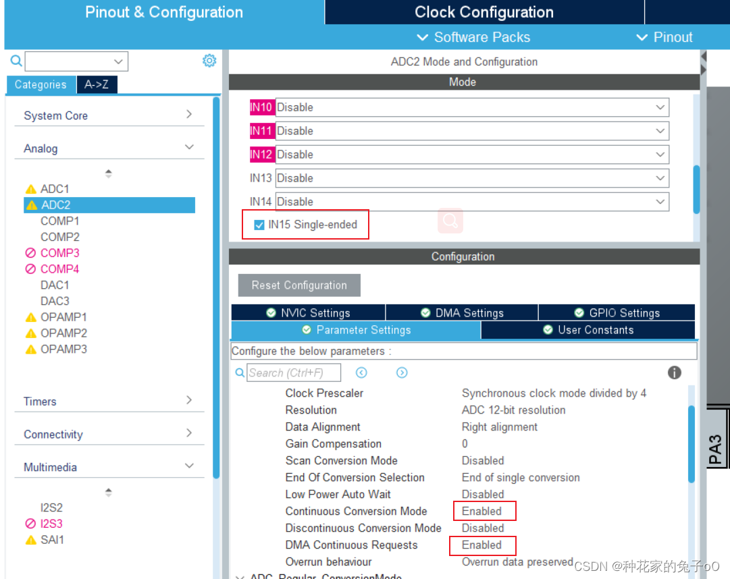Image resolution: width=730 pixels, height=579 pixels.
Task: Click the Data Alignment Right alignment value
Action: [x=500, y=427]
